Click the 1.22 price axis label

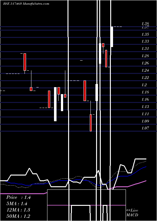click(145, 78)
